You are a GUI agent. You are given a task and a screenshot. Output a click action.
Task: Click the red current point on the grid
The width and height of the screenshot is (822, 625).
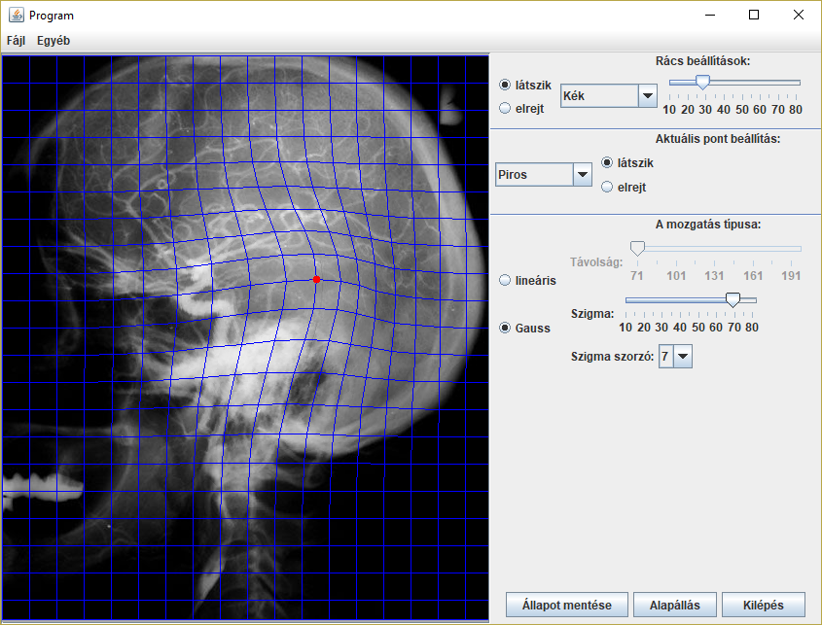pos(316,279)
